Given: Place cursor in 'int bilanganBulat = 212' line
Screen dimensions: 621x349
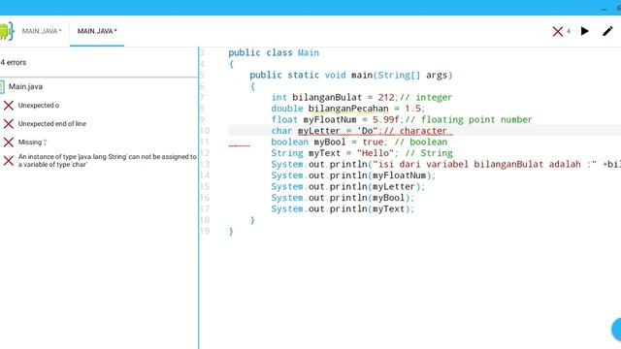Looking at the screenshot, I should [361, 97].
